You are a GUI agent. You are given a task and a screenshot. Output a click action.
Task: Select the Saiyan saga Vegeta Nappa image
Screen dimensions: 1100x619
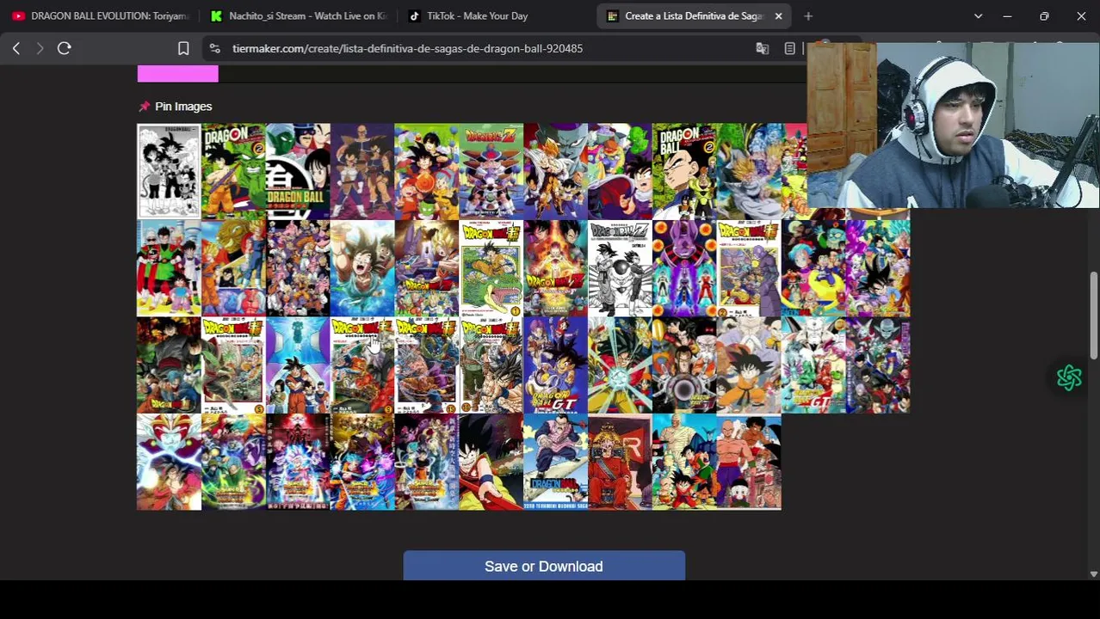[x=362, y=171]
